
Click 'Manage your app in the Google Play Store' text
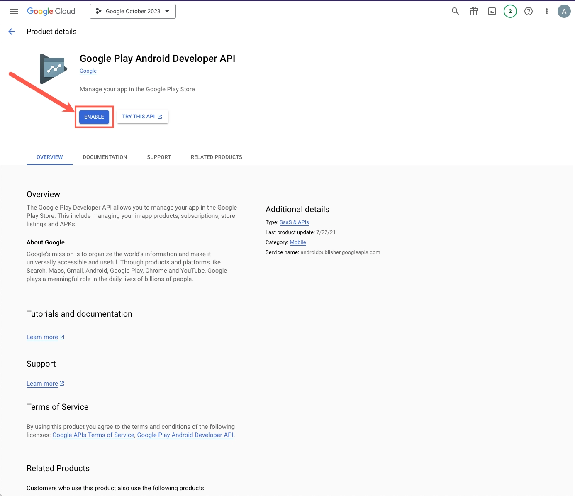point(137,89)
